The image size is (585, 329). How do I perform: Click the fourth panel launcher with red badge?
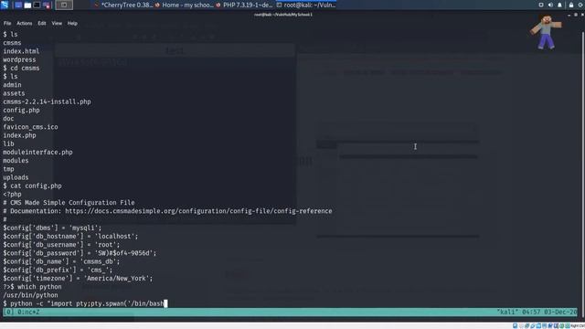[x=47, y=5]
